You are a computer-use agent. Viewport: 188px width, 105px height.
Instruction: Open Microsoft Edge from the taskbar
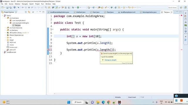point(103,102)
